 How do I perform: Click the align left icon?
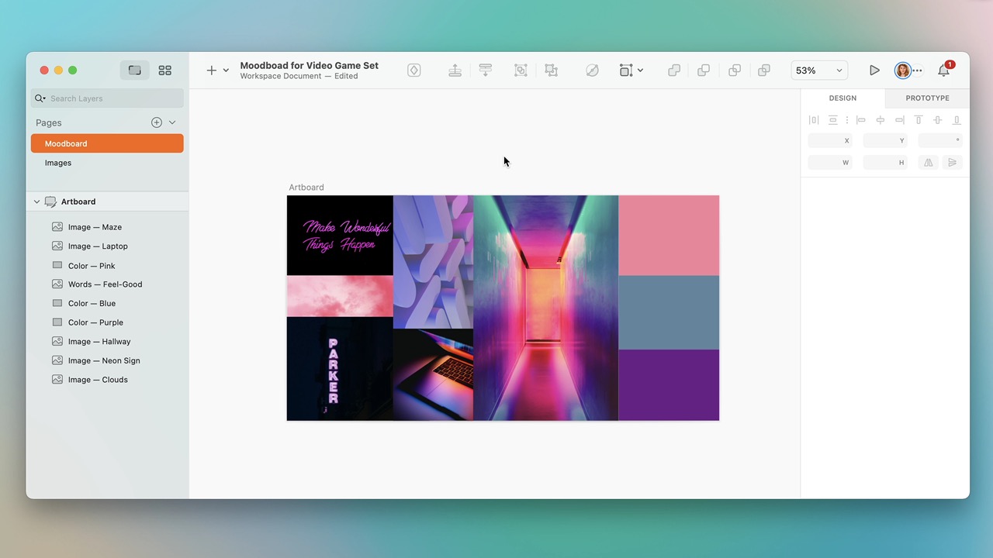tap(861, 120)
